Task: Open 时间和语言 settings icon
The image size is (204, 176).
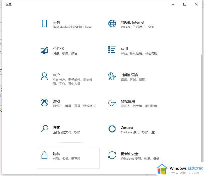Action: tap(112, 76)
